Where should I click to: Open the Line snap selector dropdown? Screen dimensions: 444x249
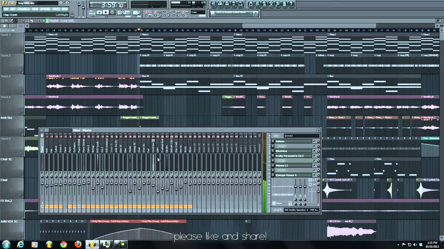tap(198, 12)
